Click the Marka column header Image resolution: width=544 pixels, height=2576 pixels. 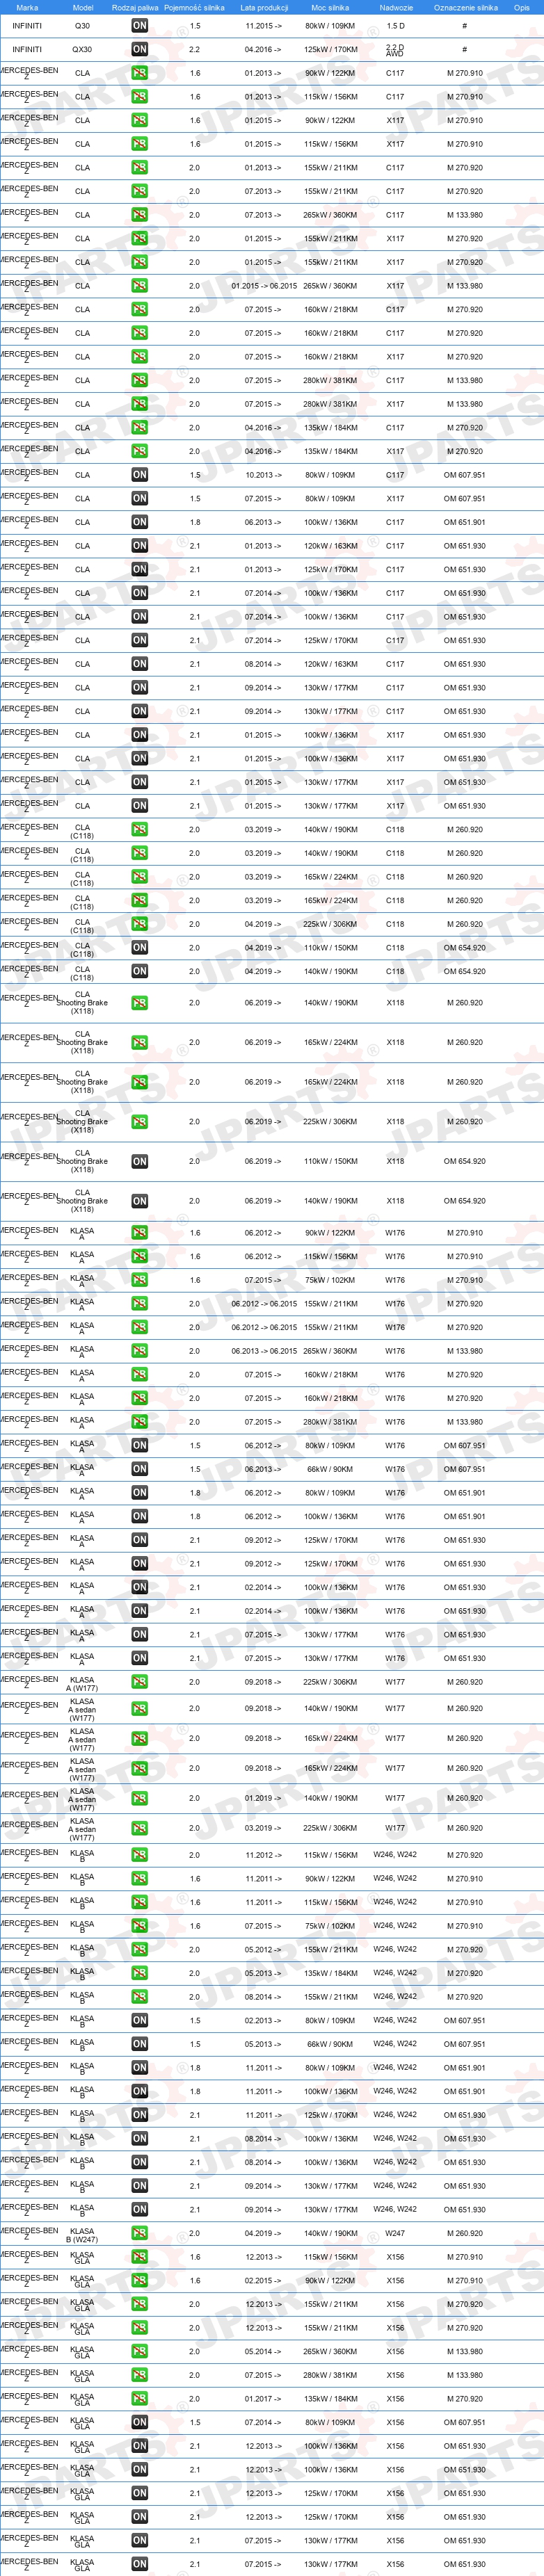pos(27,7)
